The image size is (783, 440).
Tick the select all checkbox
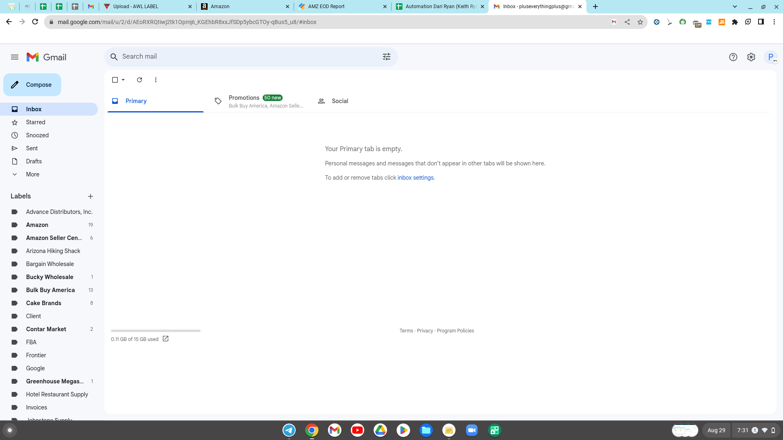pyautogui.click(x=115, y=80)
